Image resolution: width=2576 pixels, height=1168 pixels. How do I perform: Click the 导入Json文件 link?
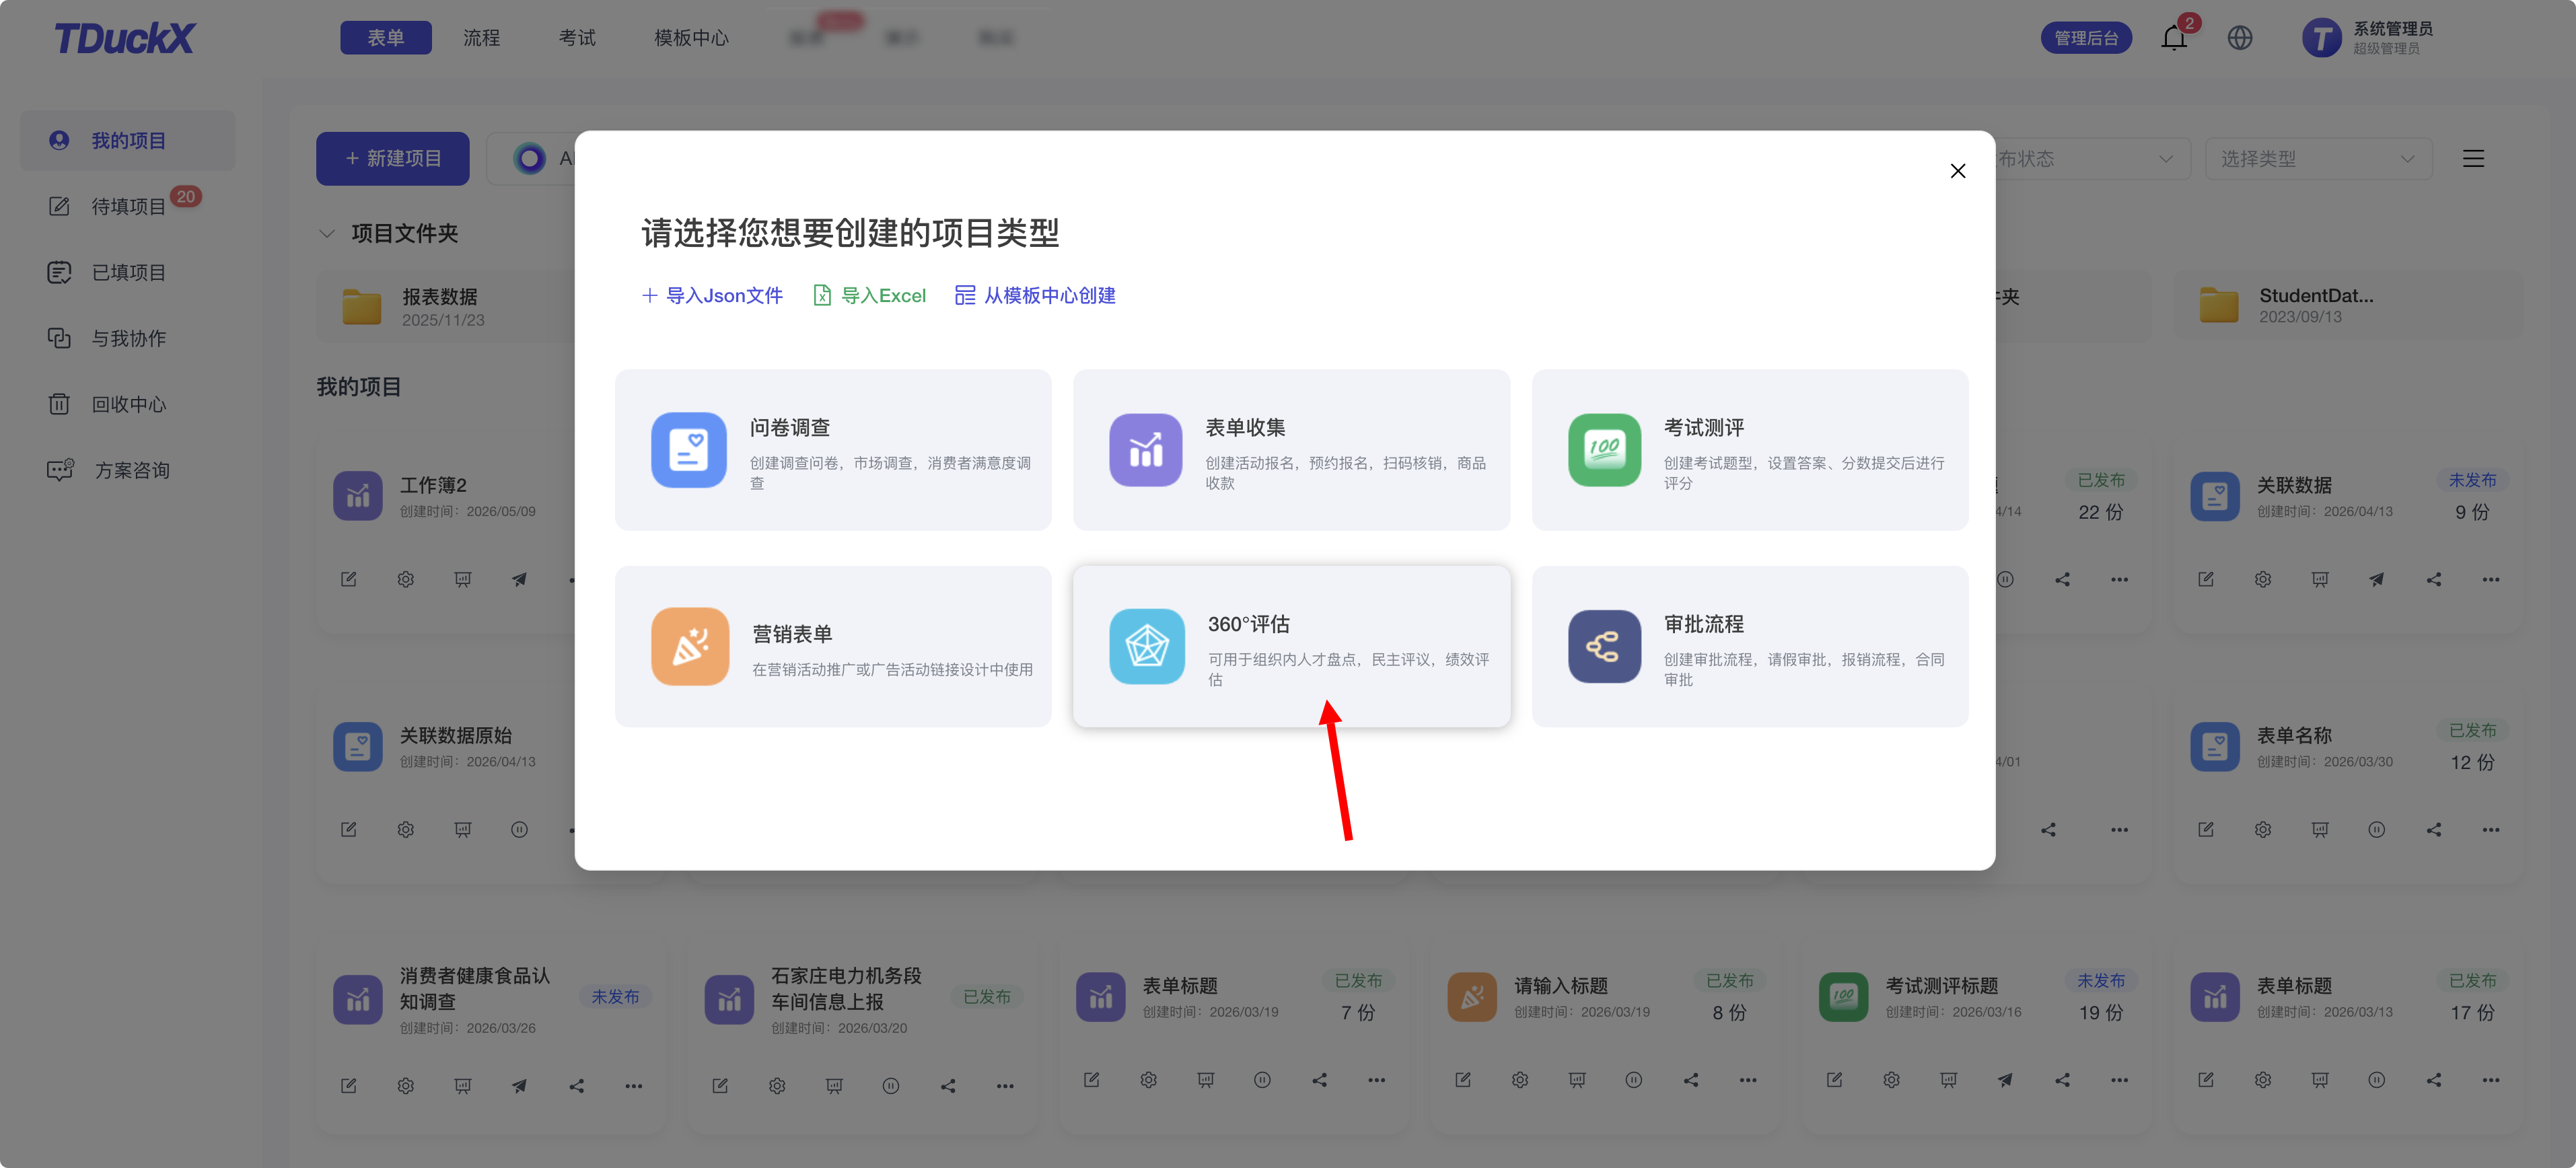(x=712, y=295)
